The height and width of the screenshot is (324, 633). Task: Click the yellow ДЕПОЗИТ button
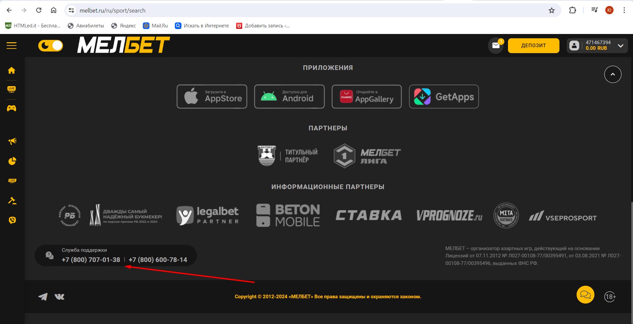pos(533,46)
